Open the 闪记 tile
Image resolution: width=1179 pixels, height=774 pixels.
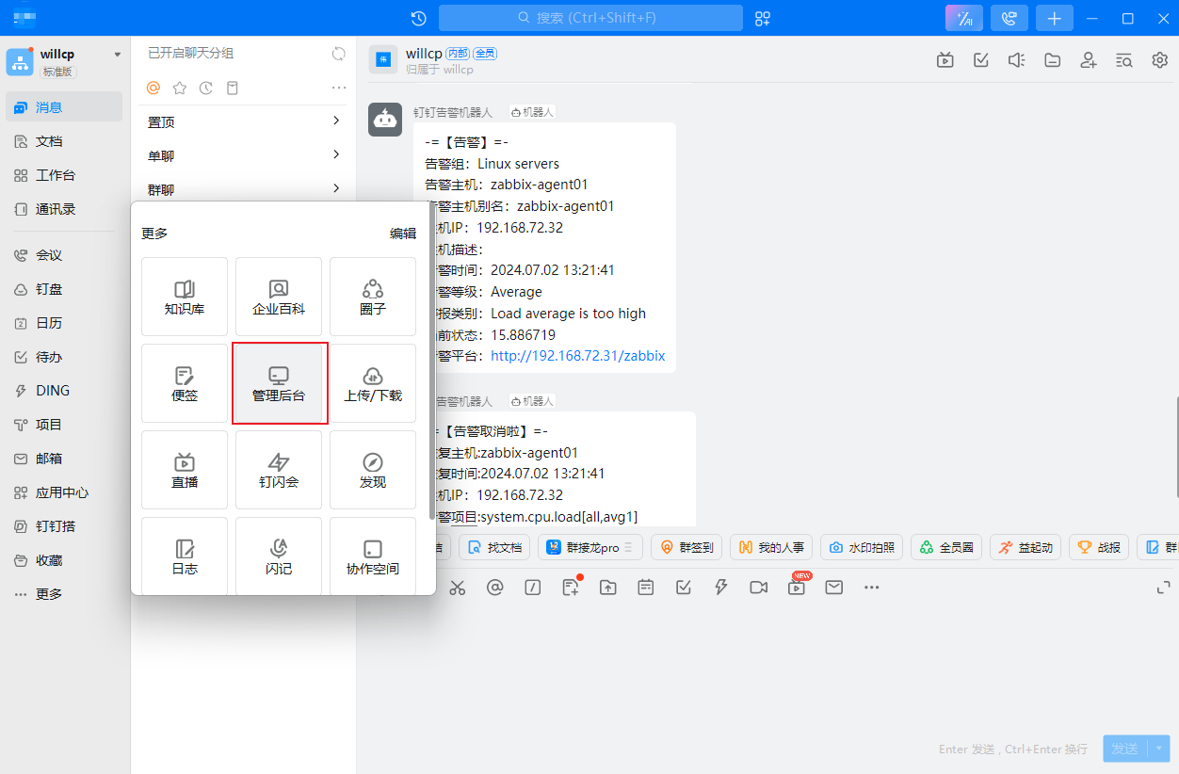[x=279, y=556]
